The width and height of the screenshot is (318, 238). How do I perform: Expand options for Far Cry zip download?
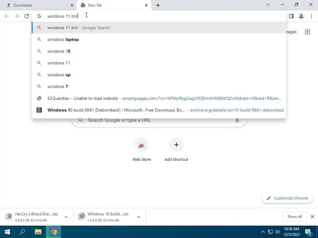tap(66, 217)
